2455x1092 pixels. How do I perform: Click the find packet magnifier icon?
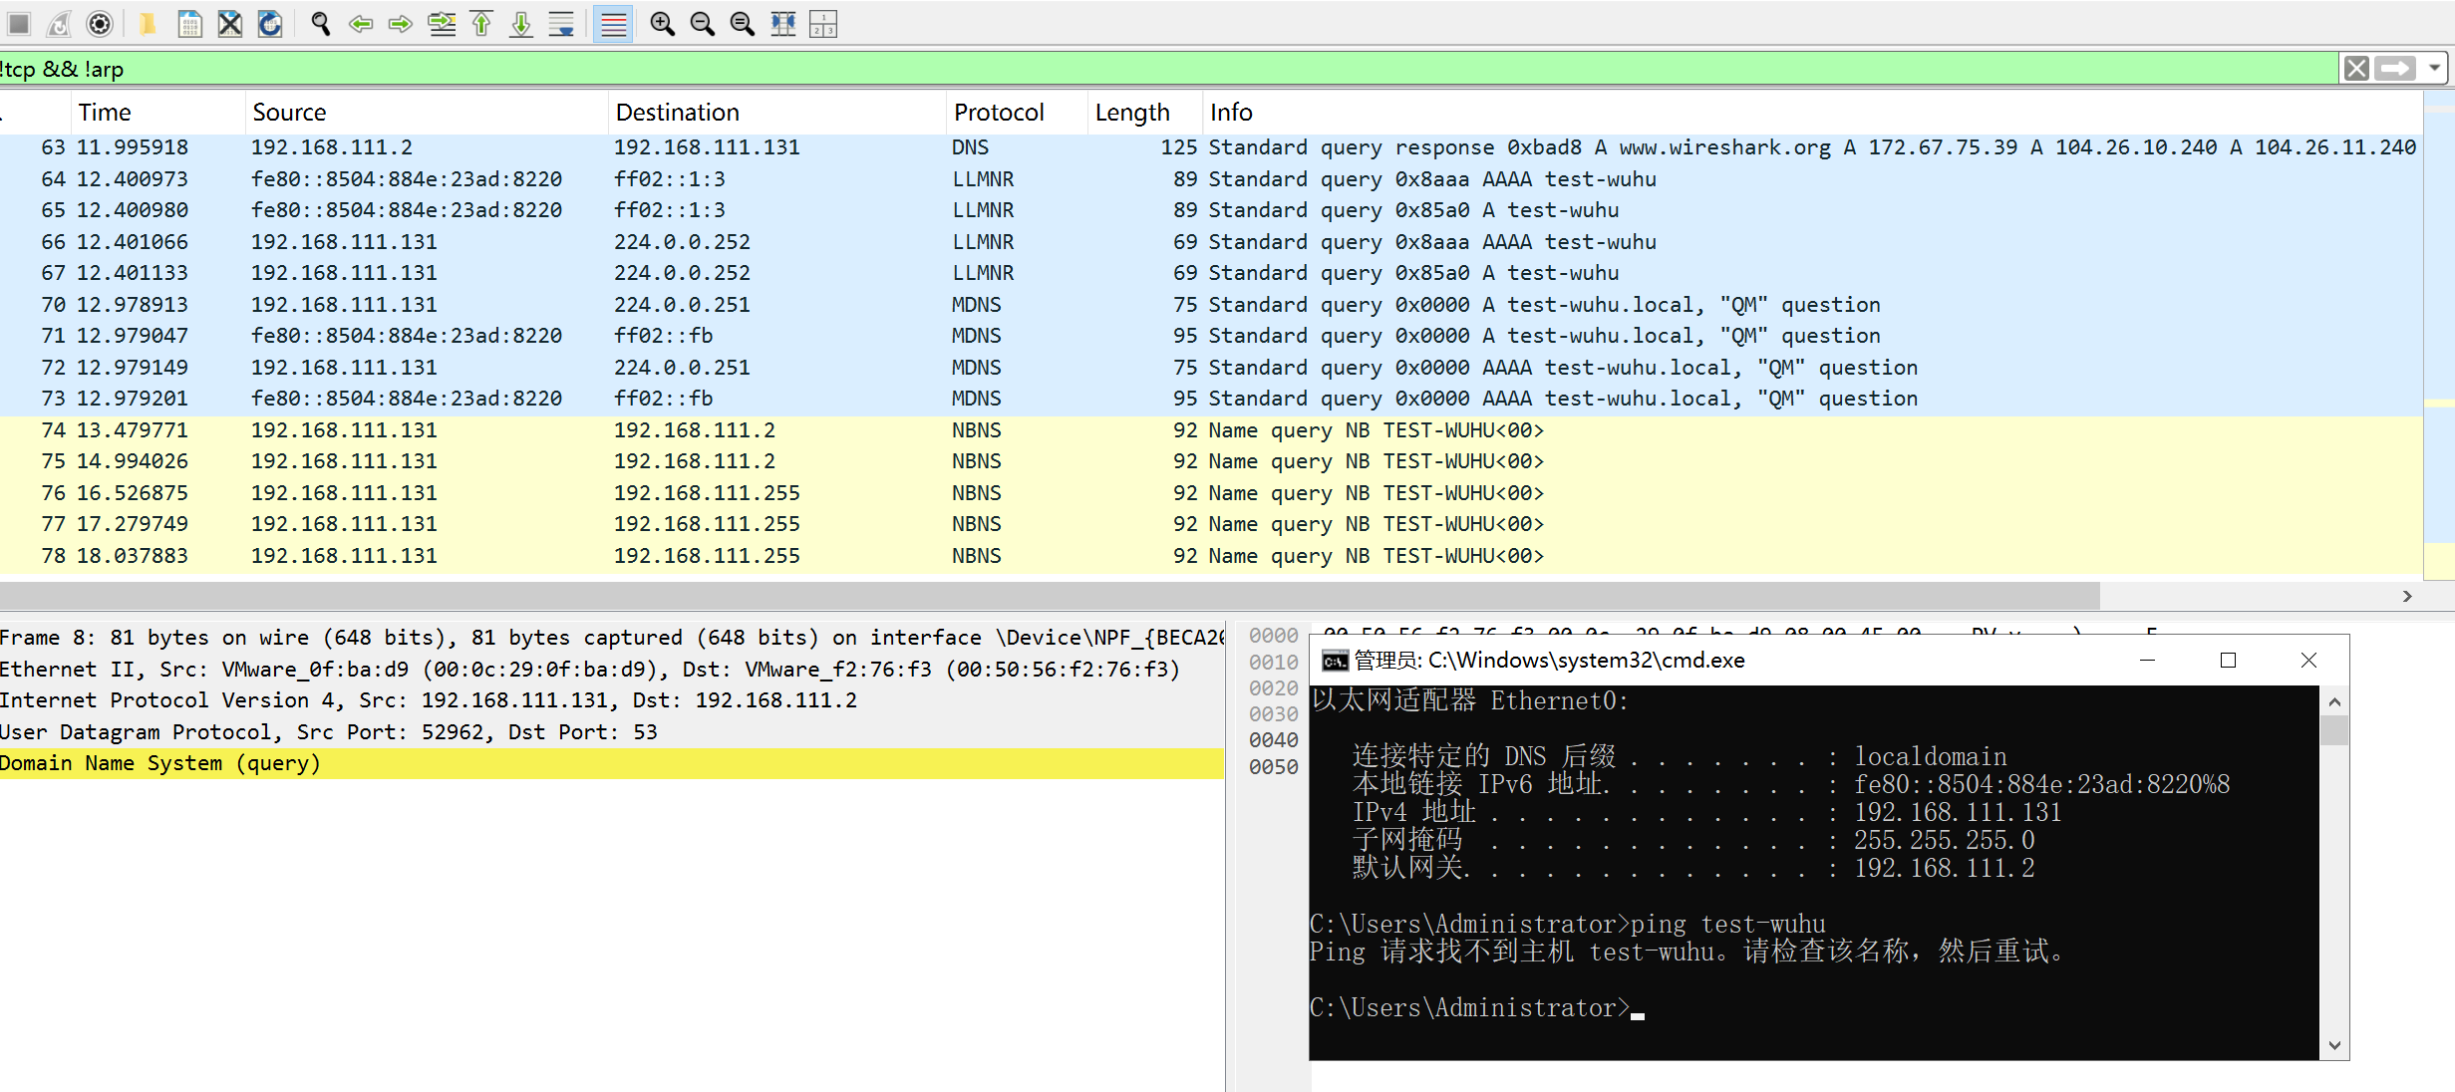320,23
